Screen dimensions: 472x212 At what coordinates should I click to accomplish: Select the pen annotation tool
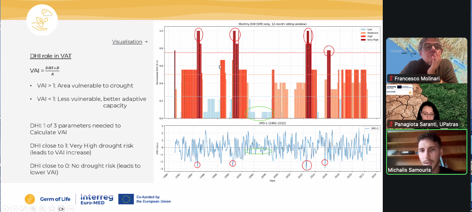pos(24,209)
